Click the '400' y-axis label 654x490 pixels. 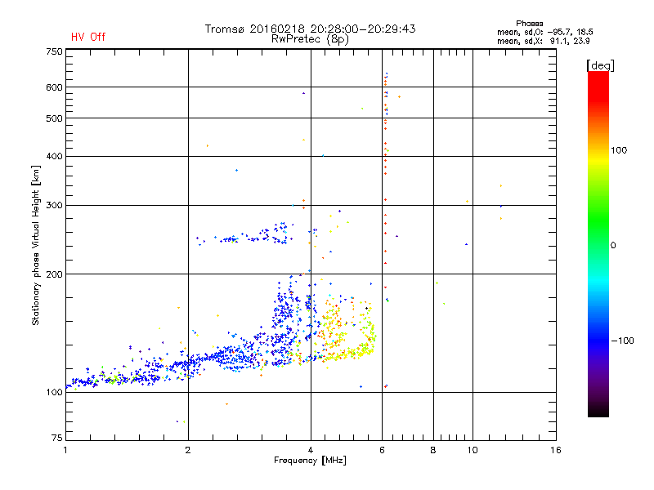coord(54,156)
